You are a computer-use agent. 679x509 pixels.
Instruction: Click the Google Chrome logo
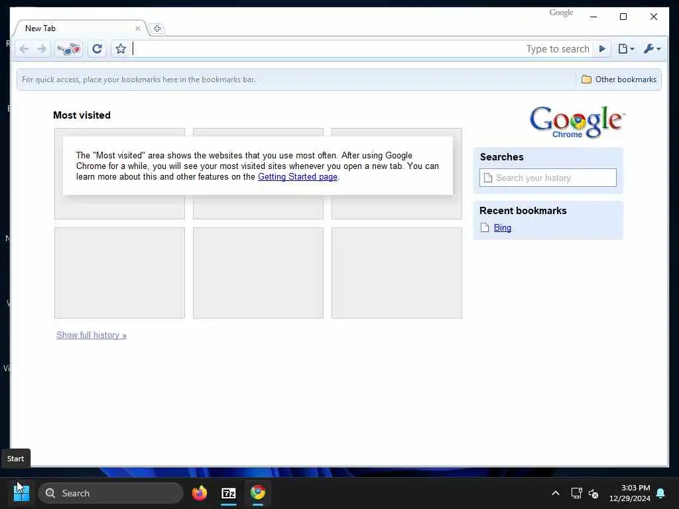tap(578, 122)
